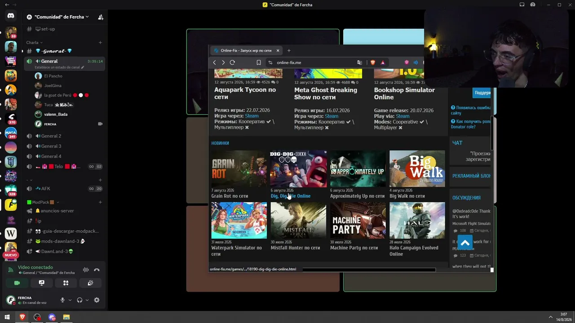Join the General 3 voice channel
Image resolution: width=575 pixels, height=323 pixels.
coord(64,146)
